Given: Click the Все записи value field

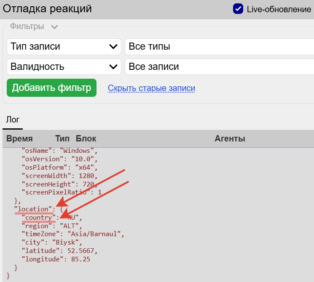Looking at the screenshot, I should tap(220, 67).
